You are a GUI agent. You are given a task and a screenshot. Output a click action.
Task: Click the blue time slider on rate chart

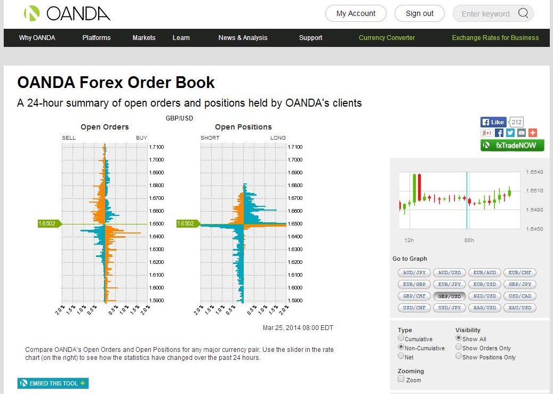467,200
